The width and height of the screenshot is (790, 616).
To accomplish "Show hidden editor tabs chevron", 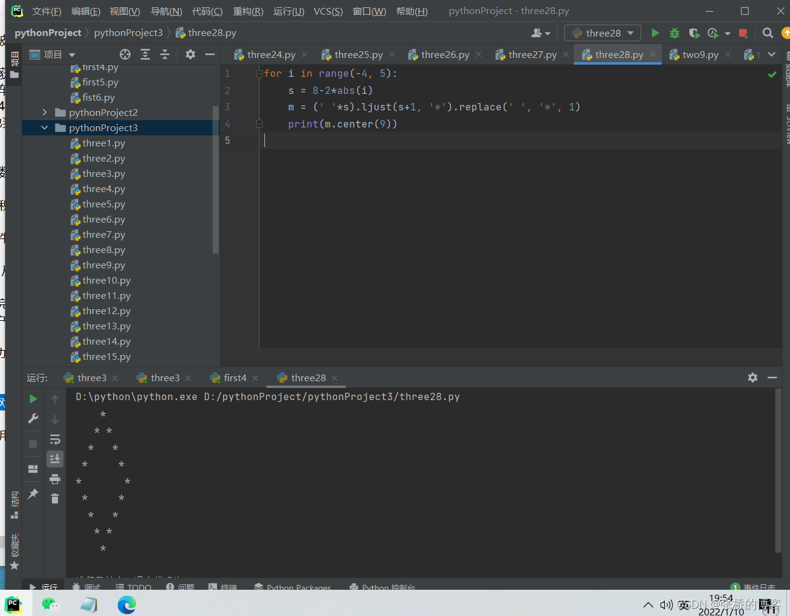I will tap(772, 54).
